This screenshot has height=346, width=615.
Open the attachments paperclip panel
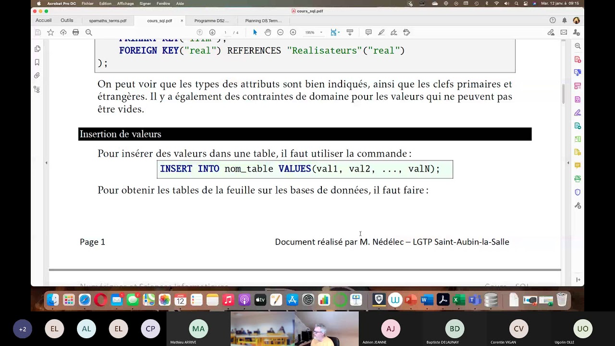(37, 75)
